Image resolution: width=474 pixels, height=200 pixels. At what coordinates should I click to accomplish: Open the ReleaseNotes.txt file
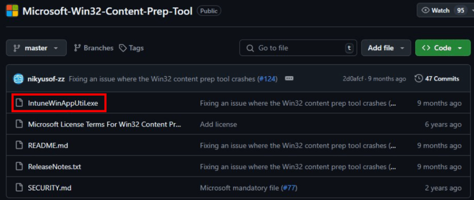point(55,167)
